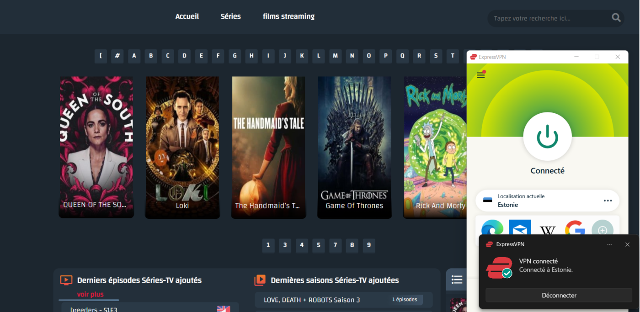Screen dimensions: 640x312
Task: Open the Loki series poster
Action: point(182,147)
